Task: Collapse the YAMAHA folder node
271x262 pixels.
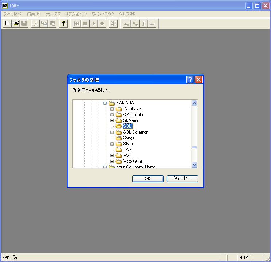Action: 105,103
